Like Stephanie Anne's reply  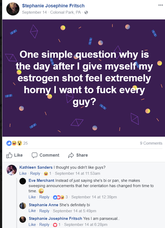point(32,211)
